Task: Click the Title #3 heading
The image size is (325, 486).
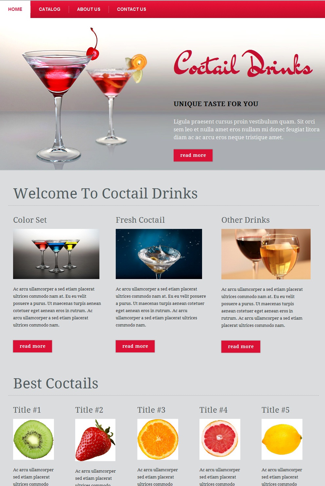Action: point(151,410)
